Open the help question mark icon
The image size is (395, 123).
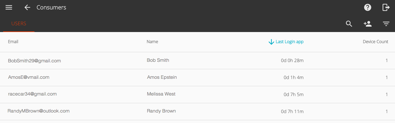point(368,8)
